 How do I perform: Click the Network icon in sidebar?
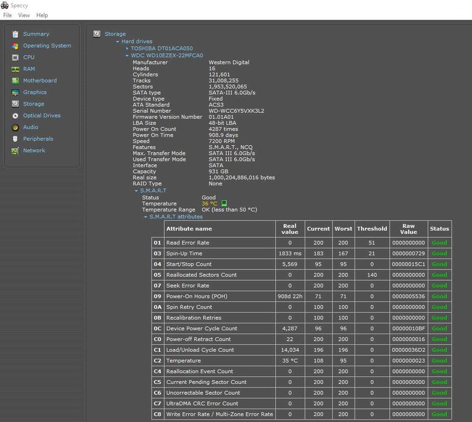coord(15,151)
